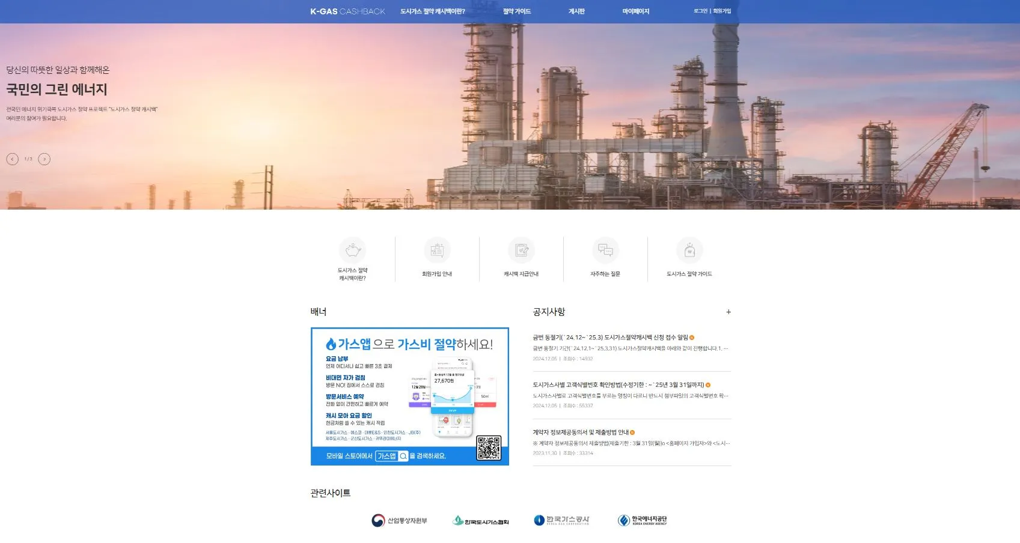Open 마이페이지 from the top navigation

(634, 11)
